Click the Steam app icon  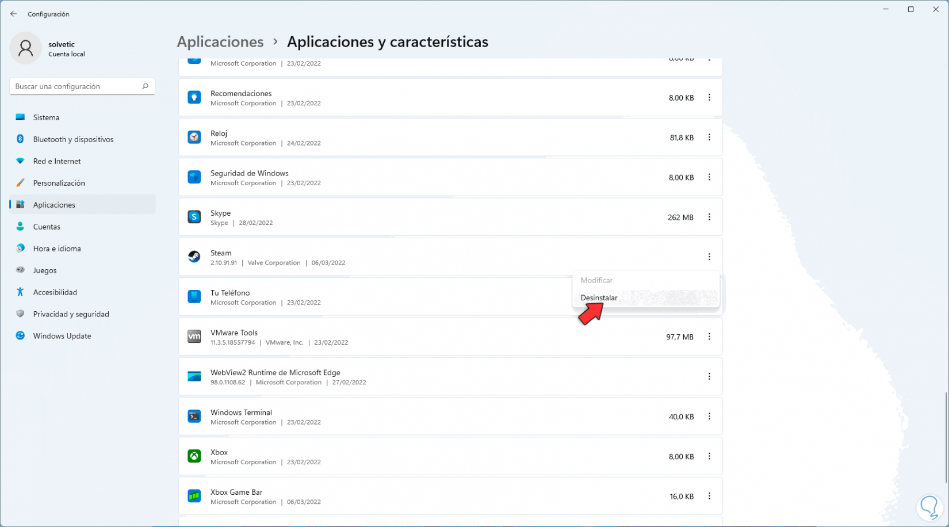pos(194,257)
